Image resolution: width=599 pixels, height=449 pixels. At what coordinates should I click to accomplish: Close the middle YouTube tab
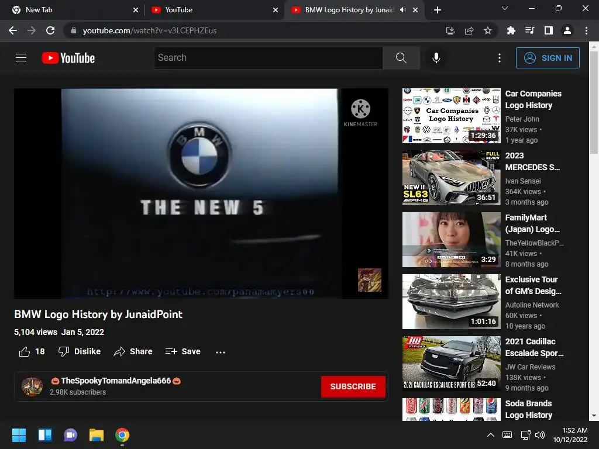click(x=276, y=10)
